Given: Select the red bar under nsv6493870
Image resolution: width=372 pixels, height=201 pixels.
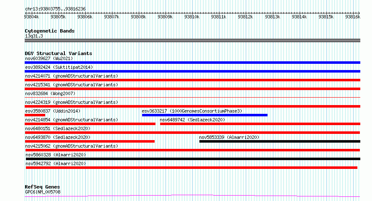Looking at the screenshot, I should click(x=90, y=141).
